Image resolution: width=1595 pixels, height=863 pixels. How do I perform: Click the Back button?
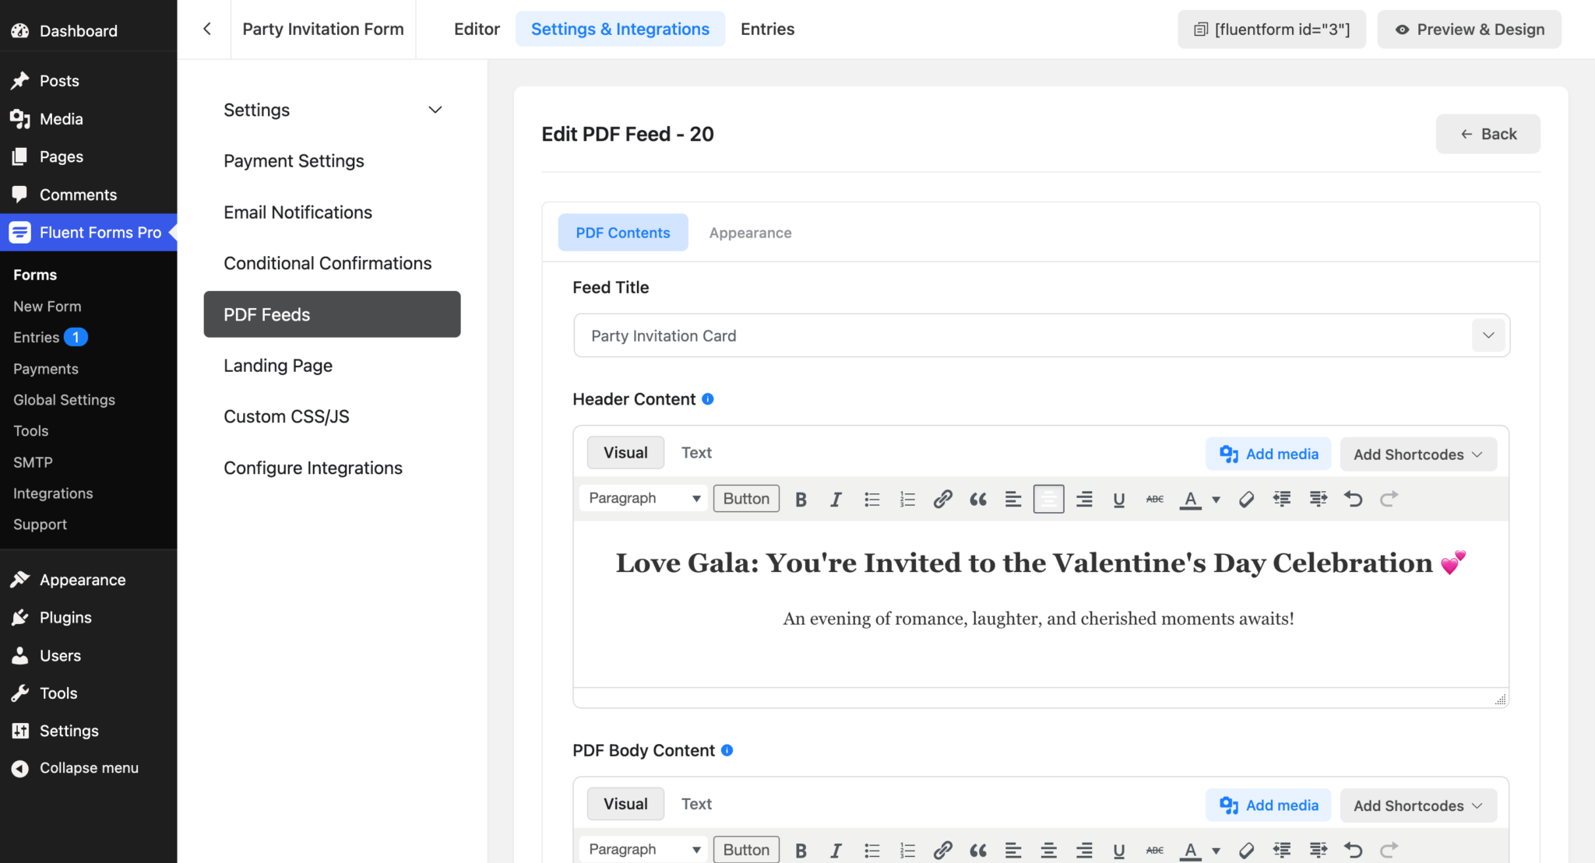1488,134
